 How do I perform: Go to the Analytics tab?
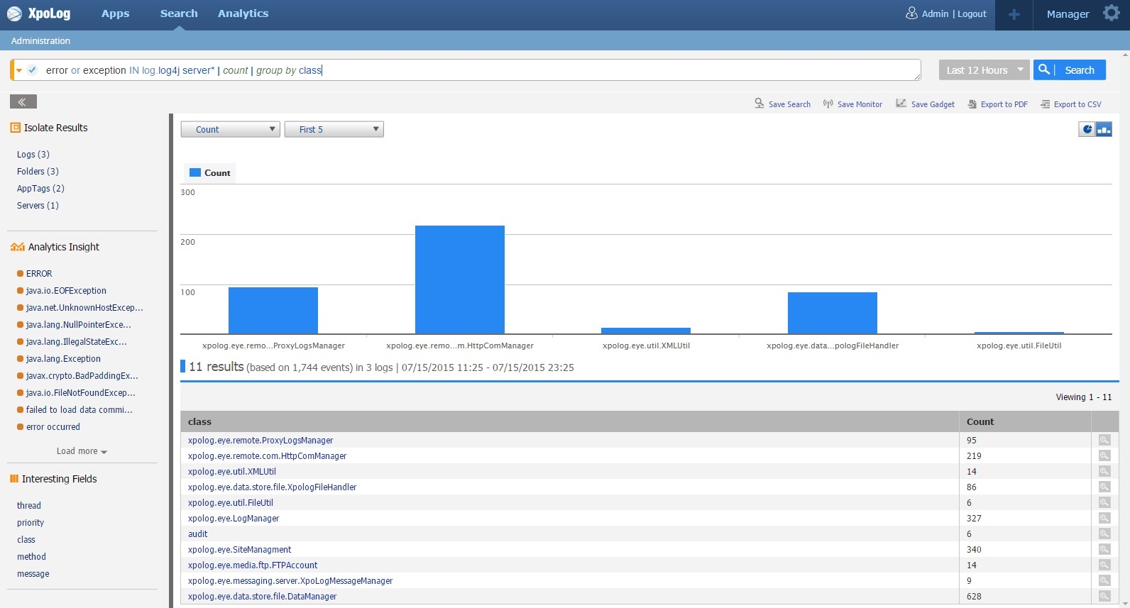pyautogui.click(x=243, y=13)
